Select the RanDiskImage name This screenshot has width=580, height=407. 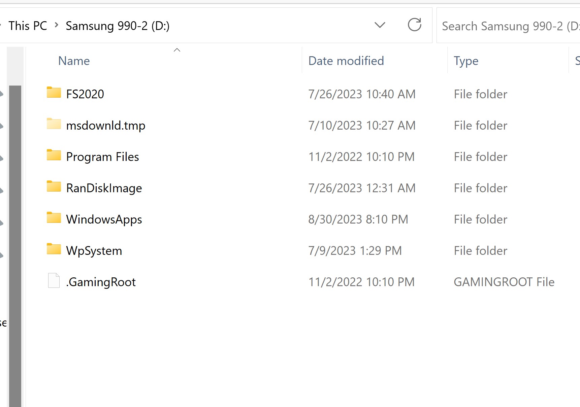tap(104, 188)
